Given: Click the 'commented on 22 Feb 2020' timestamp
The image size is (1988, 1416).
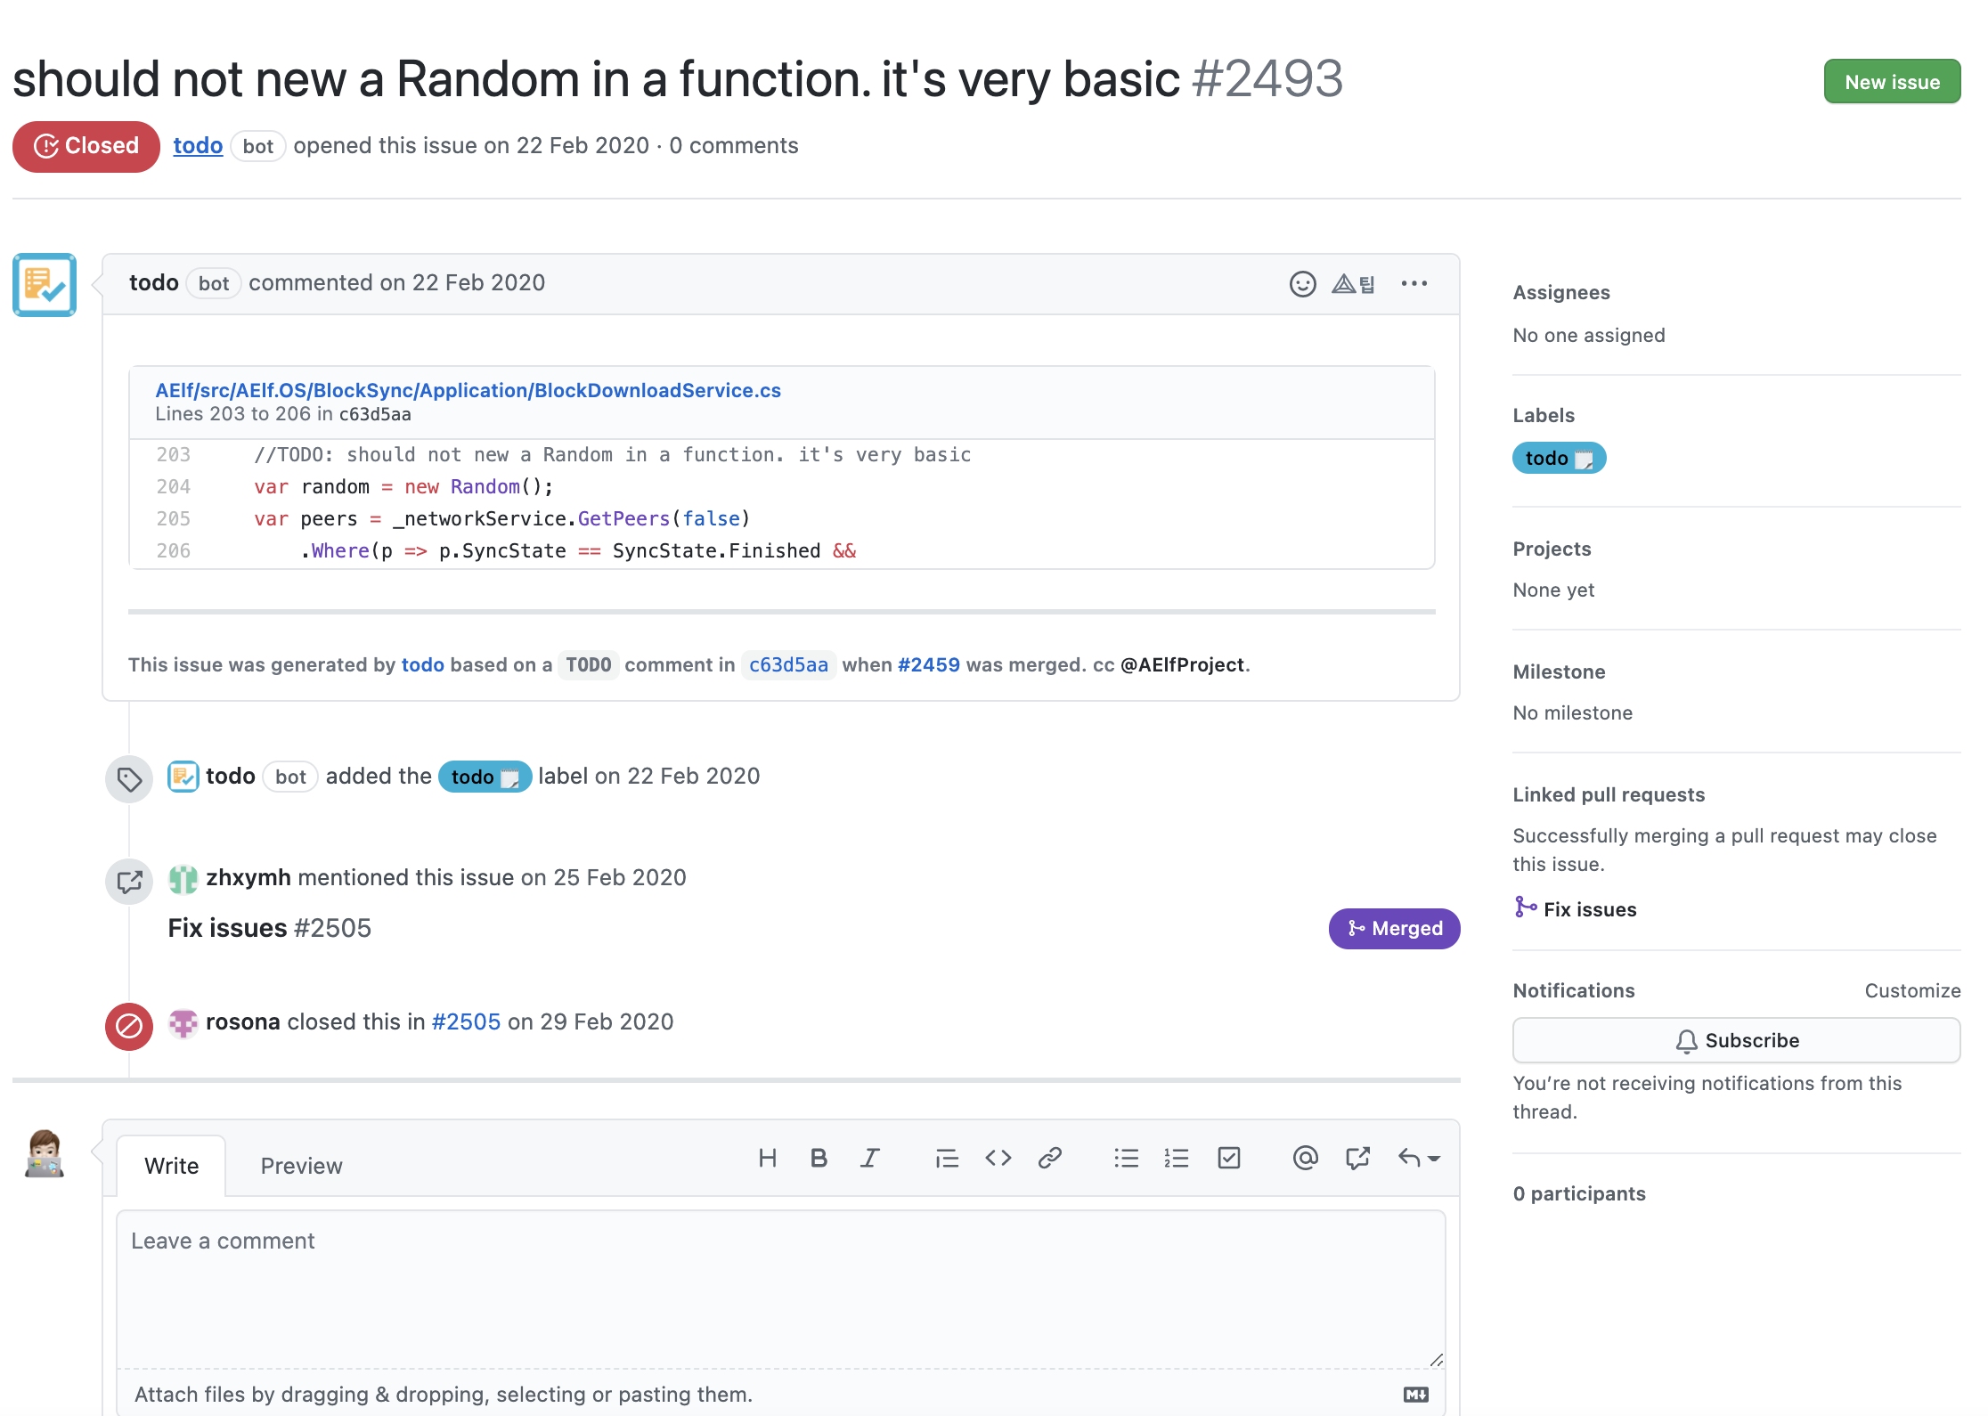Looking at the screenshot, I should (x=396, y=282).
